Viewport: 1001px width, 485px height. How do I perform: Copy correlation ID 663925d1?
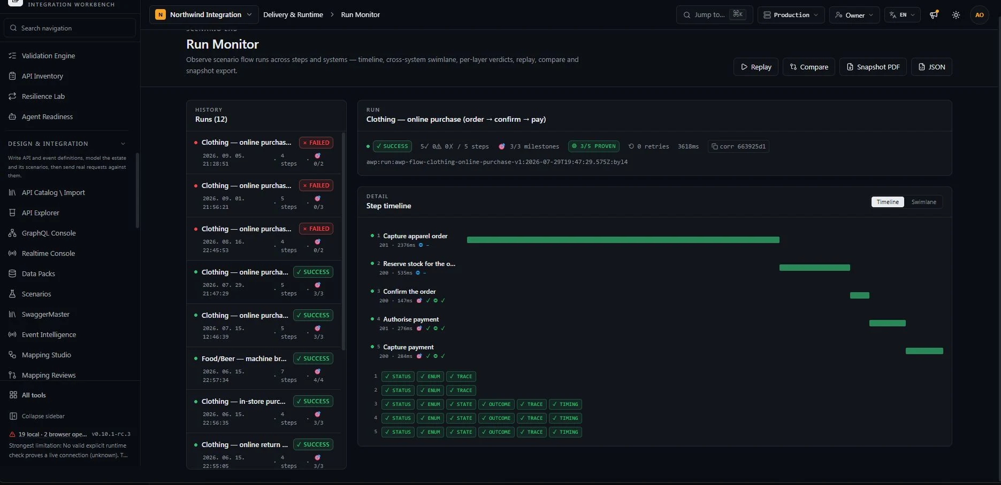click(738, 146)
